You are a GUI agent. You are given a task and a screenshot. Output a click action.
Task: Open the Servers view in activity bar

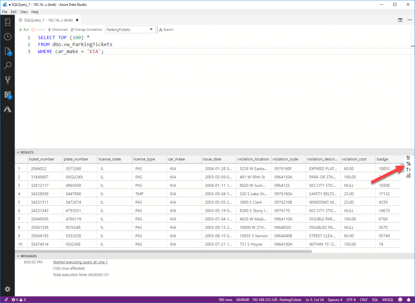(7, 22)
